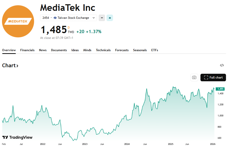Click the MediaTek orange company logo

(x=18, y=21)
